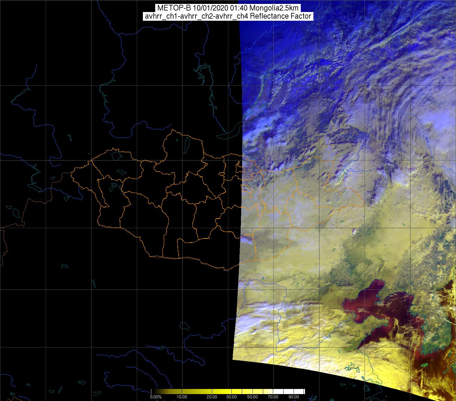This screenshot has height=401, width=456.
Task: Click the "avhrr_ch1-avhrr_ch2-avhrr_ch4 Reflectance Factor" caption
Action: [228, 16]
